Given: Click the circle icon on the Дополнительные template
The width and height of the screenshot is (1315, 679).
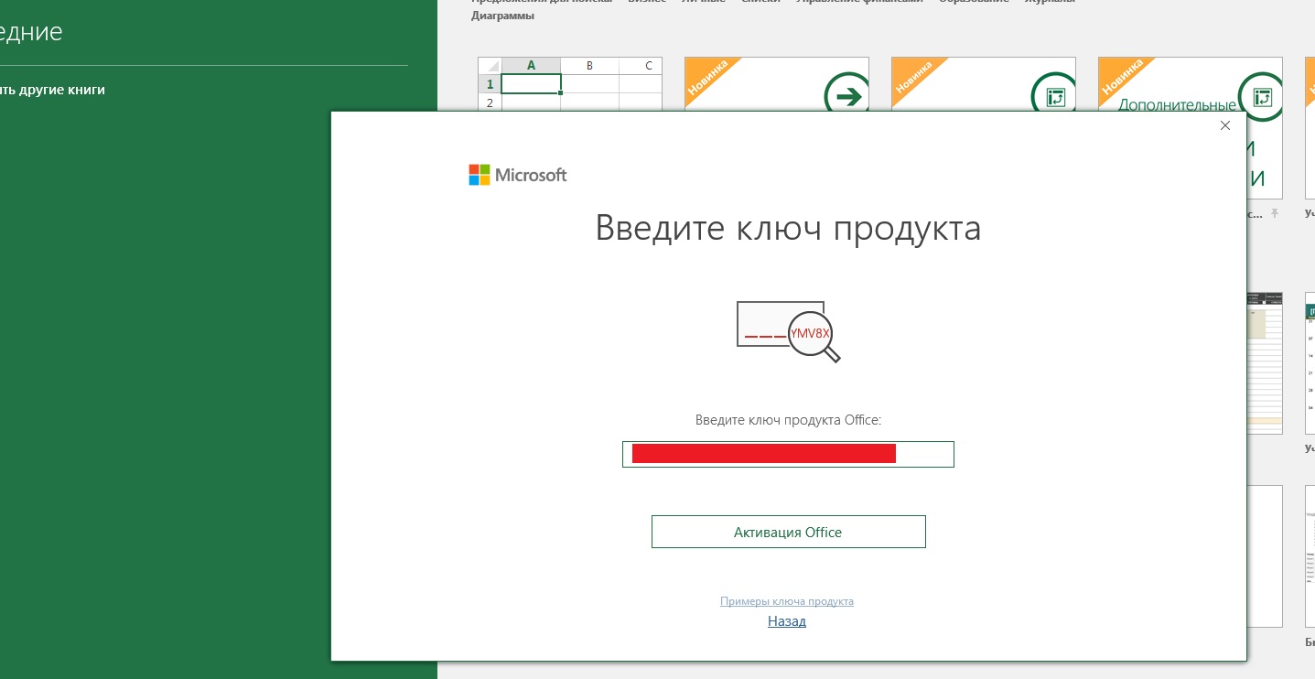Looking at the screenshot, I should (1261, 96).
